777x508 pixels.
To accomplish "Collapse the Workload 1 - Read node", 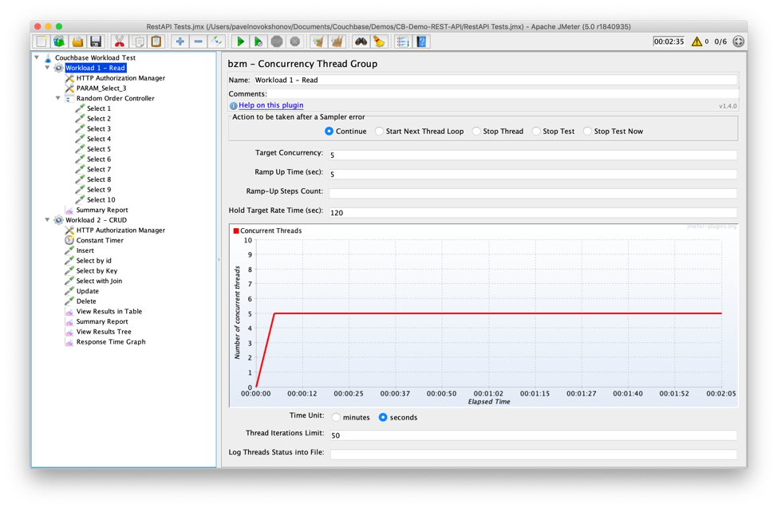I will coord(48,68).
